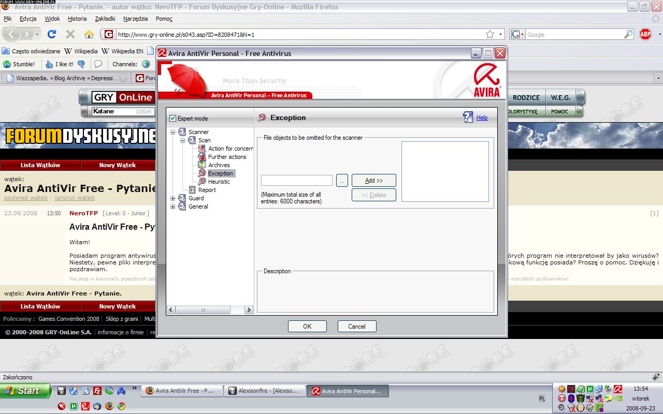Select Further actions in the tree
This screenshot has height=414, width=663.
(227, 157)
